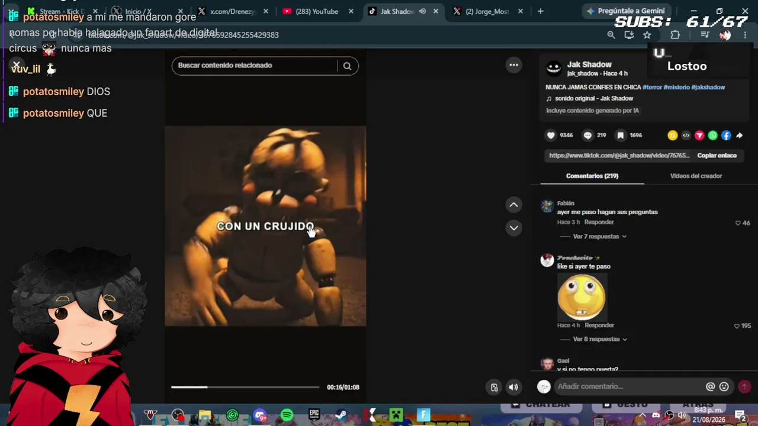758x426 pixels.
Task: Share the video to Facebook
Action: pyautogui.click(x=726, y=135)
